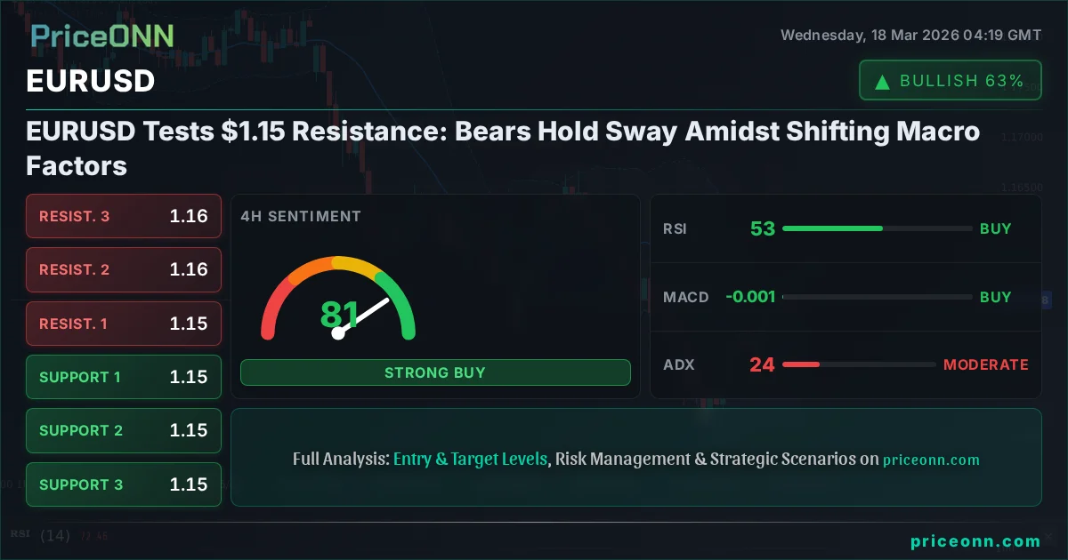Select the Resist. 1 level row
Image resolution: width=1068 pixels, height=560 pixels.
click(x=124, y=324)
